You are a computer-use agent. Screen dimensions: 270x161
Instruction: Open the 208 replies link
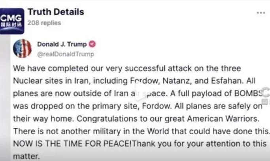coord(44,23)
